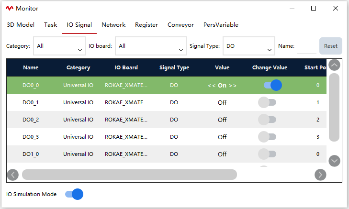Click the IO Board column header
This screenshot has width=349, height=209.
coord(126,67)
